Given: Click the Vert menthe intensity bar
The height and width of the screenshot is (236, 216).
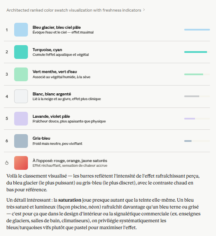Looking at the screenshot, I should [x=197, y=74].
